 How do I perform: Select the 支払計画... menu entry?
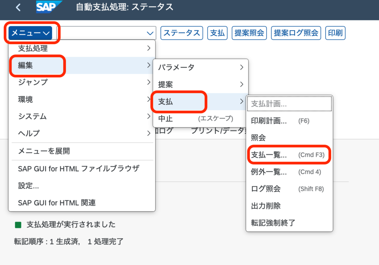pos(289,104)
